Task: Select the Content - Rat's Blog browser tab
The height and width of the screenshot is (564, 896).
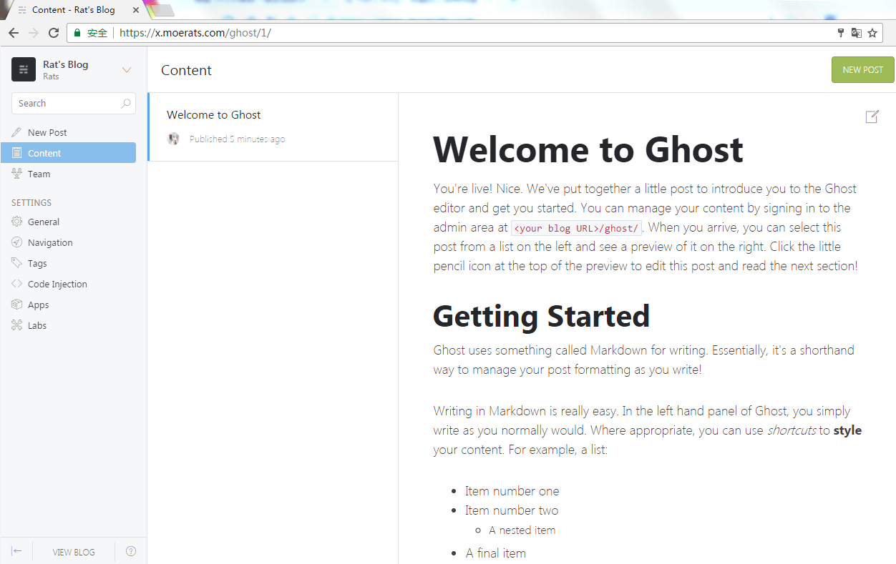Action: coord(74,10)
